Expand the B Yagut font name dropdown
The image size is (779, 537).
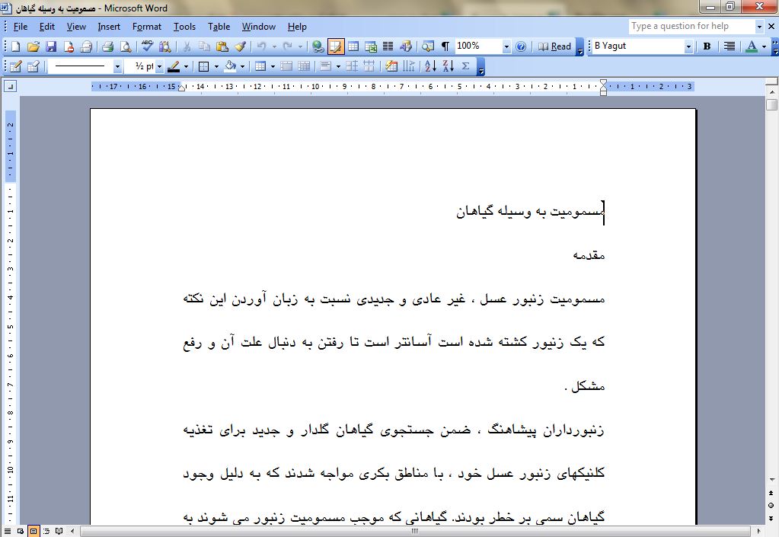(688, 46)
